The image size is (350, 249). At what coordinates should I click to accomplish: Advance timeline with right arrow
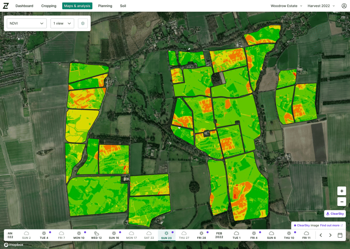coord(330,235)
